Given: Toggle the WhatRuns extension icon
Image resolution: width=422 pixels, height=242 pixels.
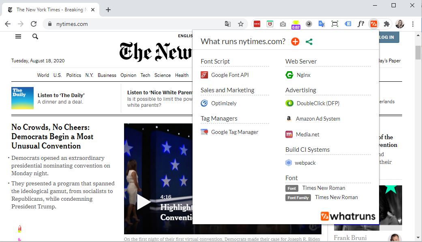Looking at the screenshot, I should (373, 24).
